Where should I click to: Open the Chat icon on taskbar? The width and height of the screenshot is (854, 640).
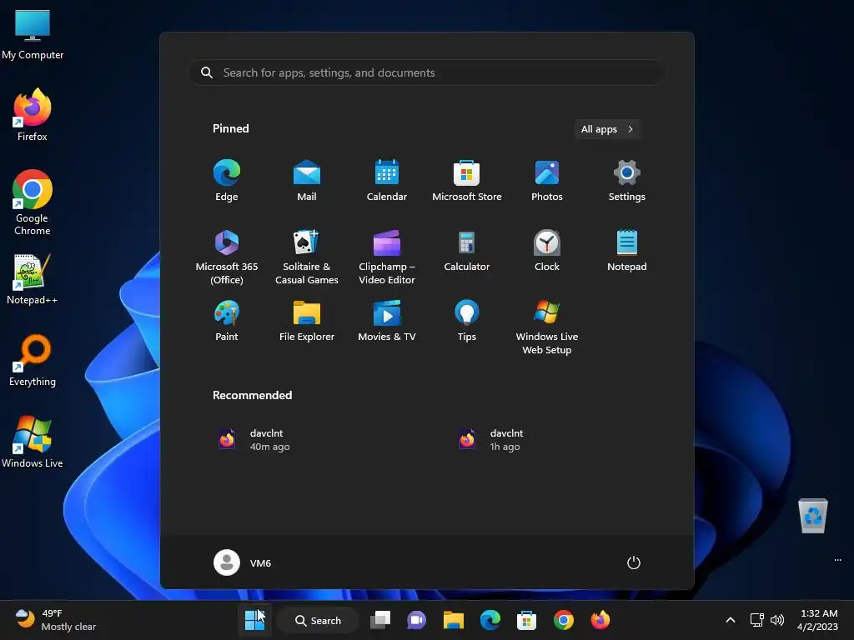pyautogui.click(x=417, y=620)
